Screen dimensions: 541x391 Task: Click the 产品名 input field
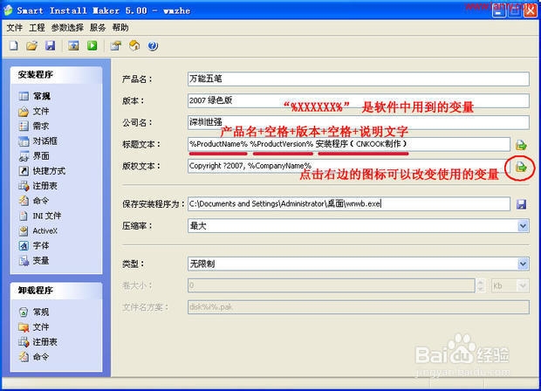pos(358,79)
